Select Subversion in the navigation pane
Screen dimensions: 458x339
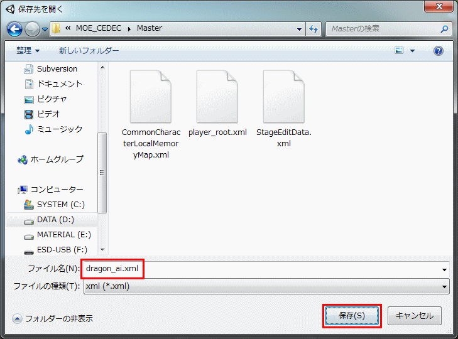coord(51,69)
